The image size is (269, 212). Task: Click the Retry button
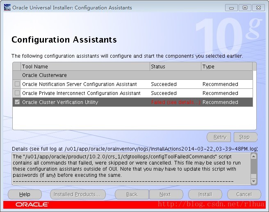tap(219, 137)
